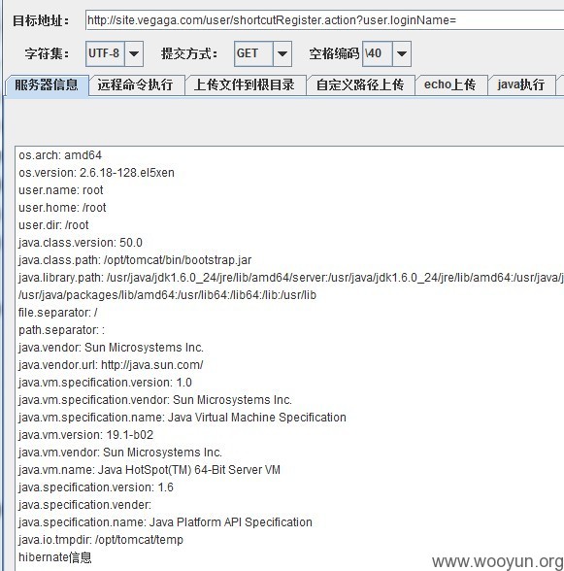This screenshot has height=571, width=564.
Task: Click the 'java.specification.vender:' line
Action: [x=84, y=505]
